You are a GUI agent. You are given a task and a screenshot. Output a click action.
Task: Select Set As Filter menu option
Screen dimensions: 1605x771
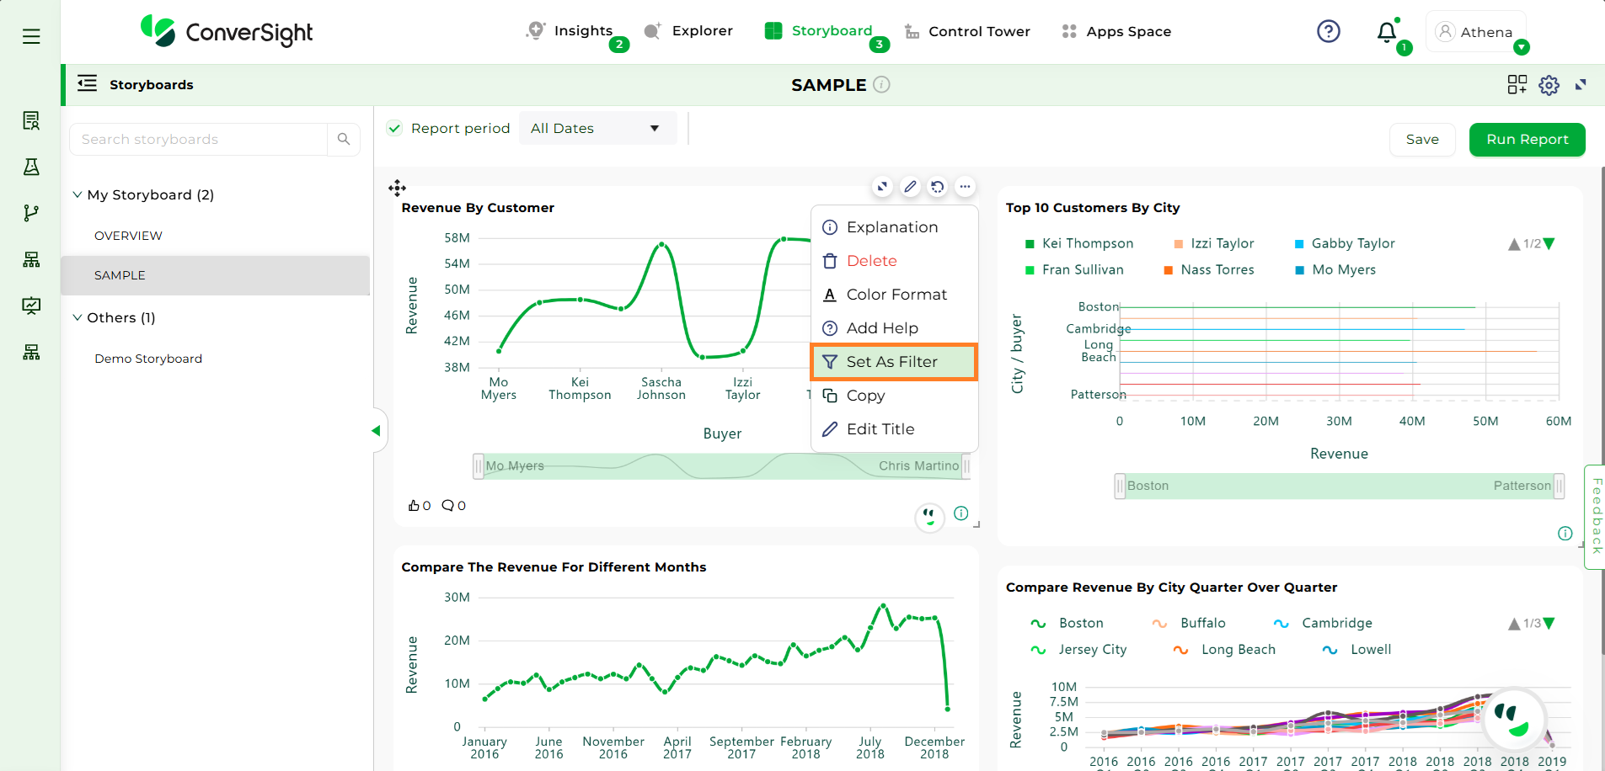tap(893, 362)
